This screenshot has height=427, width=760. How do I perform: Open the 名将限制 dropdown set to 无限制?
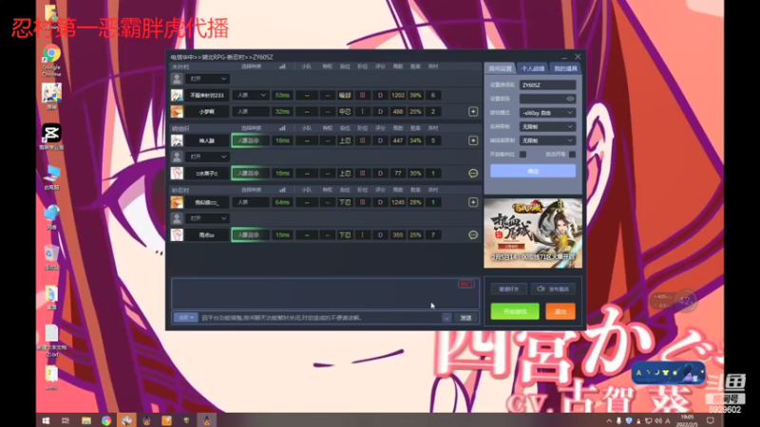[x=548, y=127]
